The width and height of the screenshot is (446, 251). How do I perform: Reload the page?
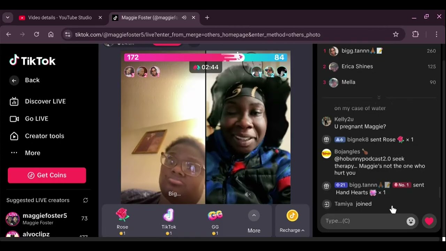(x=37, y=35)
